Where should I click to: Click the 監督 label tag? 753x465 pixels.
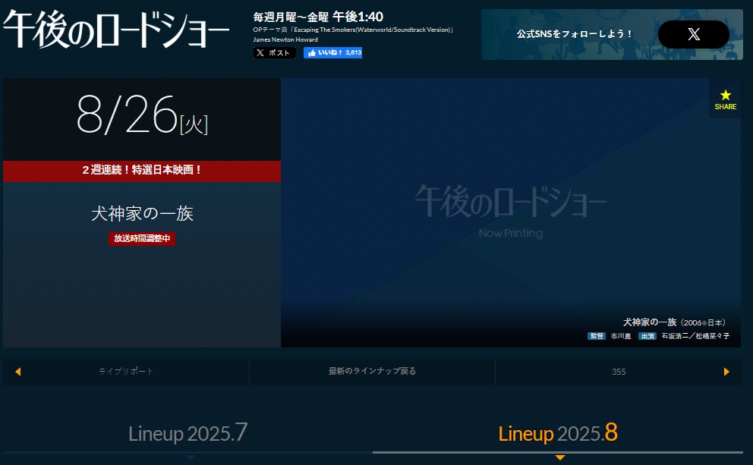pyautogui.click(x=597, y=336)
